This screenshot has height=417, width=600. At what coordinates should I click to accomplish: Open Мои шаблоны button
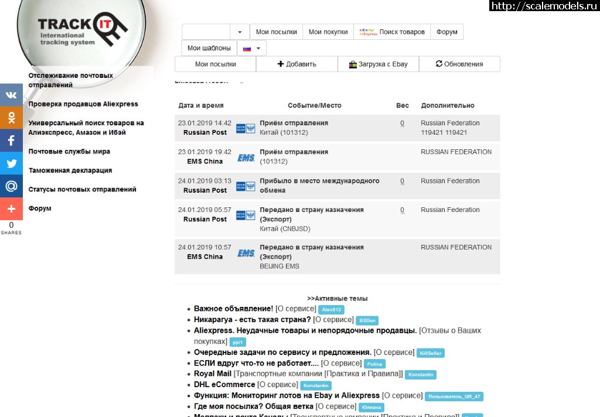[x=209, y=49]
